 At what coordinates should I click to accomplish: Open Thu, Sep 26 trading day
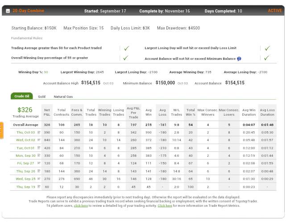click(x=25, y=171)
